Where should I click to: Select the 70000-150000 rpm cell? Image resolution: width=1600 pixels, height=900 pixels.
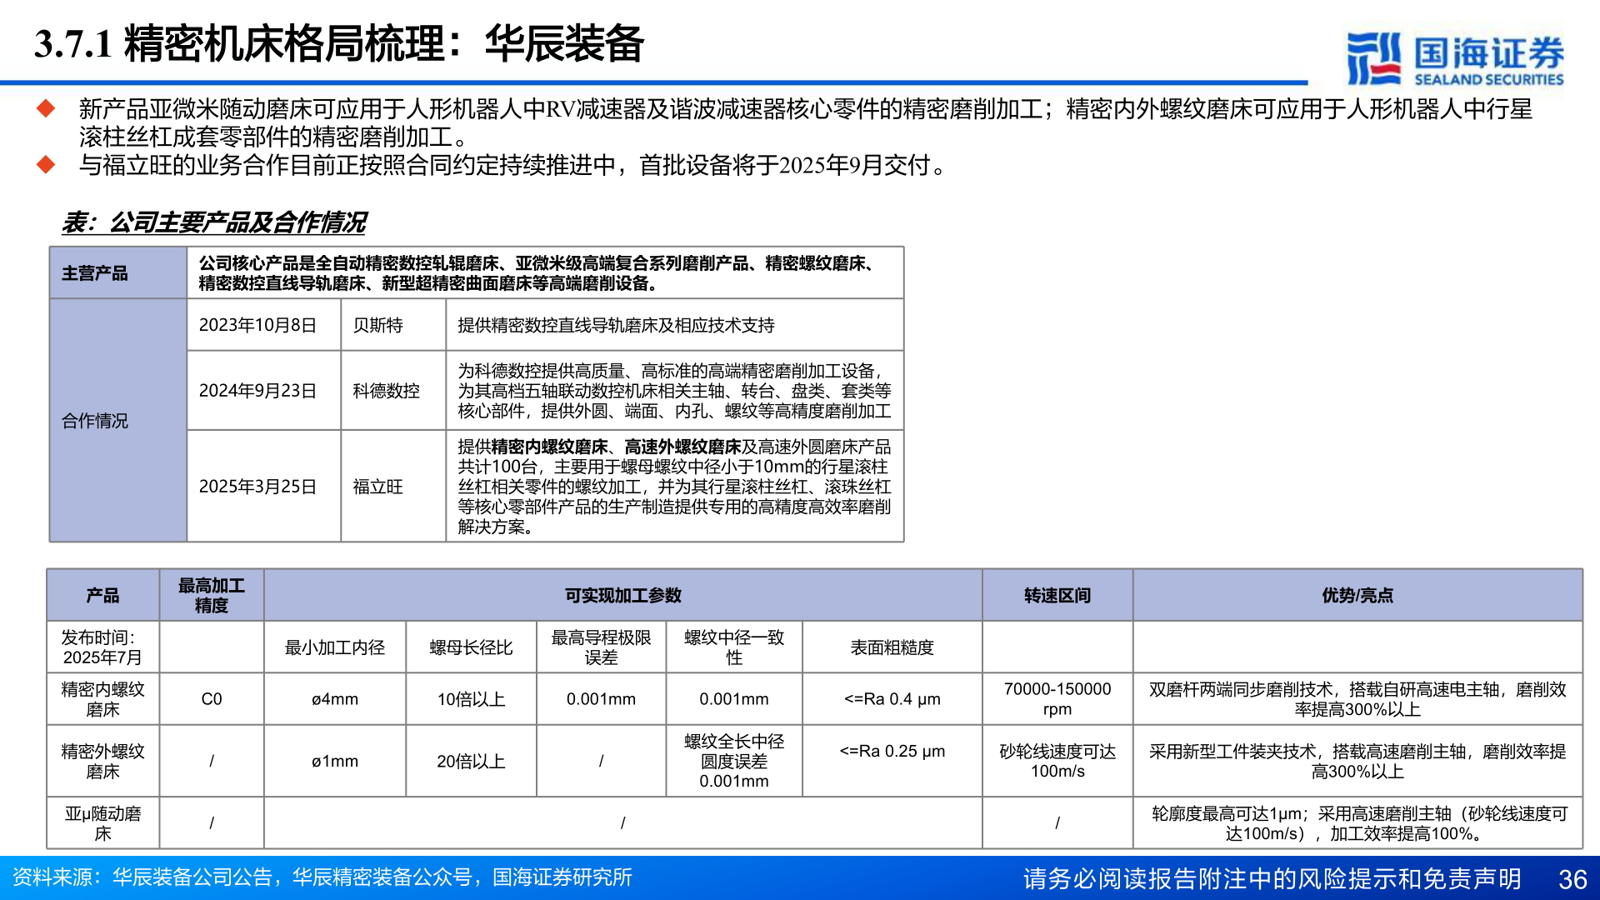(x=1057, y=699)
